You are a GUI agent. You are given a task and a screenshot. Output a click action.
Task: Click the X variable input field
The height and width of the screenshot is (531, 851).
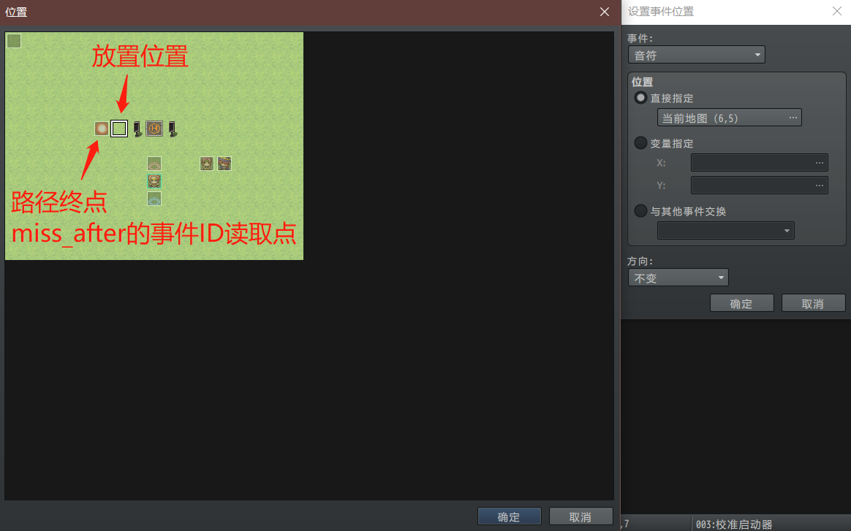760,162
